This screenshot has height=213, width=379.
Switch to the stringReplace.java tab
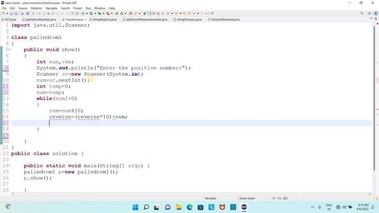click(103, 20)
